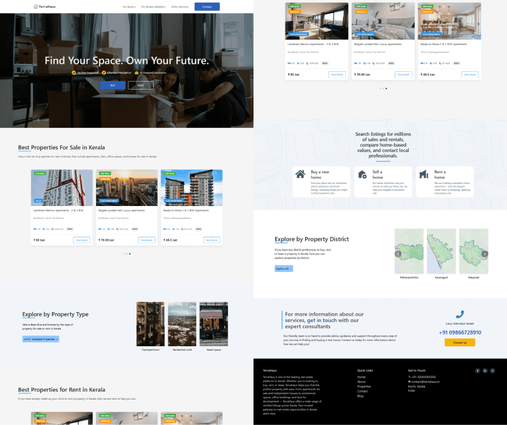Click the get in touch link
Screen dimensions: 507x425
click(x=321, y=320)
